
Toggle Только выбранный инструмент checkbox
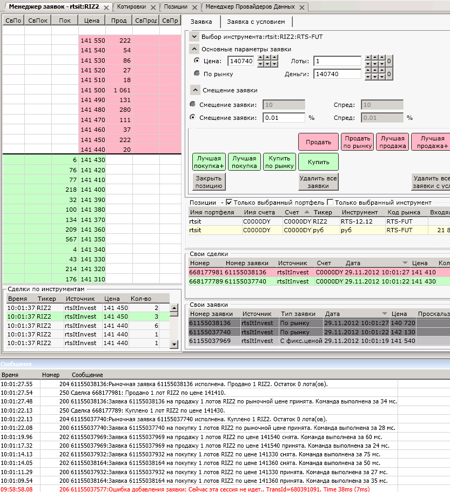(330, 203)
